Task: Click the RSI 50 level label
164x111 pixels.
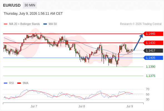Action: point(148,94)
